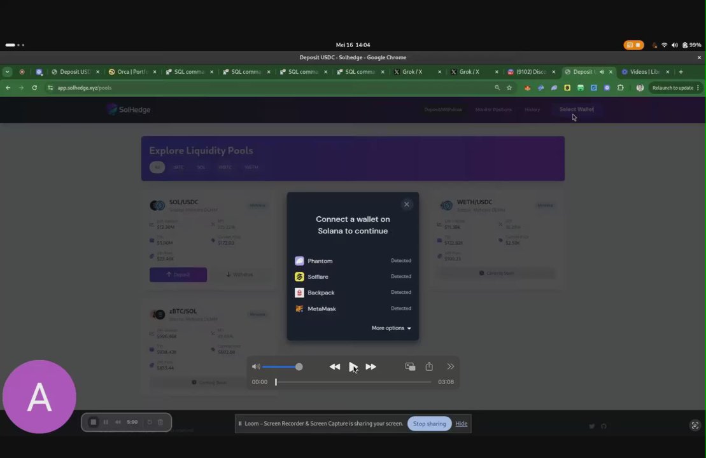Switch to the (9102) Discord browser tab
The width and height of the screenshot is (706, 458).
tap(532, 71)
